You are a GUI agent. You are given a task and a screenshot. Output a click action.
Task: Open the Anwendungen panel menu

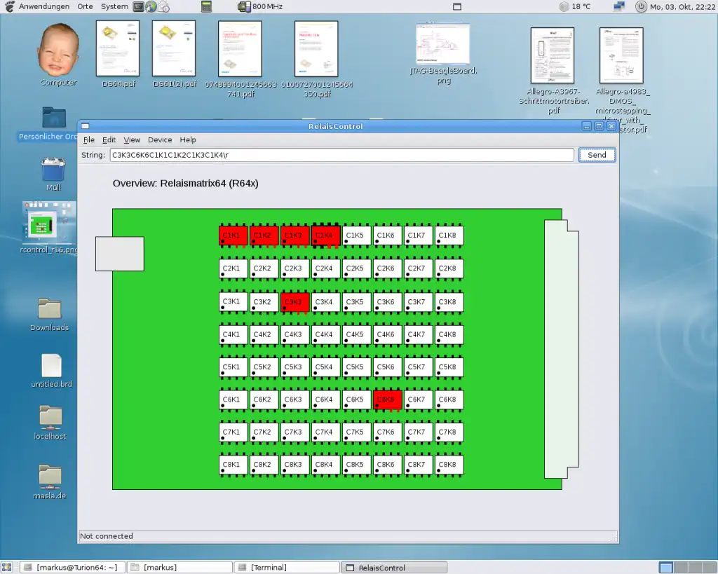click(x=44, y=6)
